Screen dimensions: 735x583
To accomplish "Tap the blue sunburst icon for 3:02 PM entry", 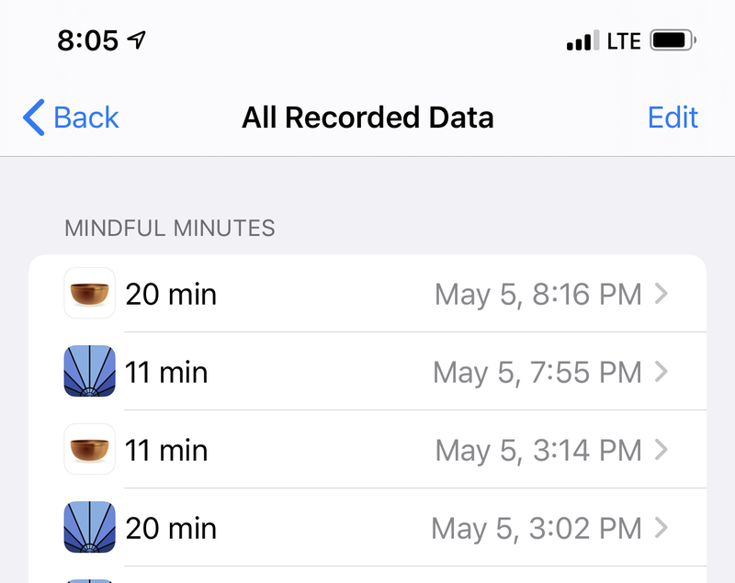I will 89,527.
